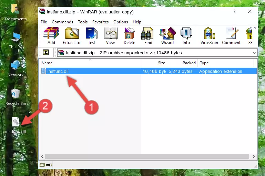Image resolution: width=265 pixels, height=176 pixels.
Task: Click the Delete toolbar icon
Action: coord(130,36)
